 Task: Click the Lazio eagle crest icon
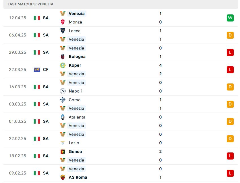tap(63, 143)
